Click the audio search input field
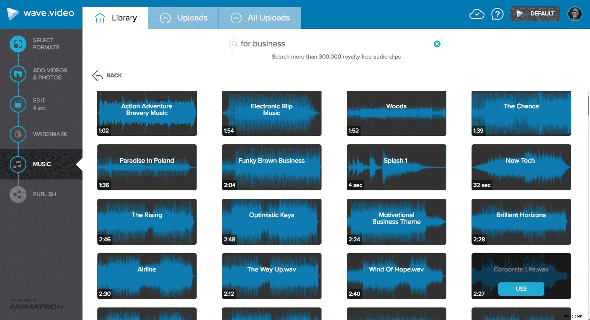590x320 pixels. (x=335, y=44)
